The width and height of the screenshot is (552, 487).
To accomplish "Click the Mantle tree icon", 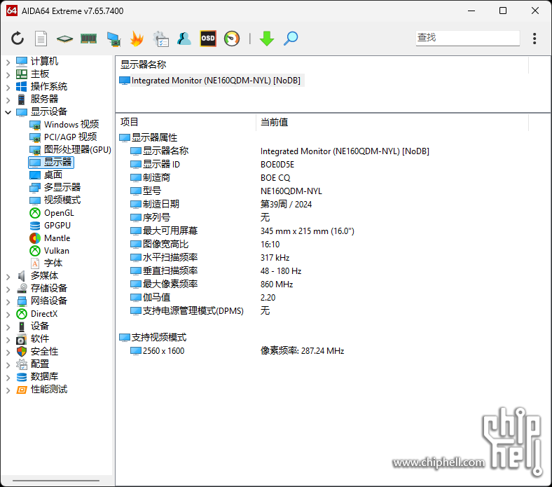I will (35, 238).
